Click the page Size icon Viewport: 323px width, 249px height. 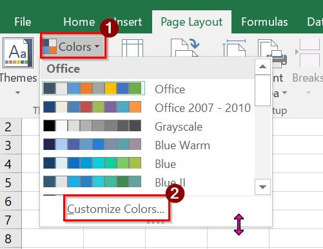[234, 48]
